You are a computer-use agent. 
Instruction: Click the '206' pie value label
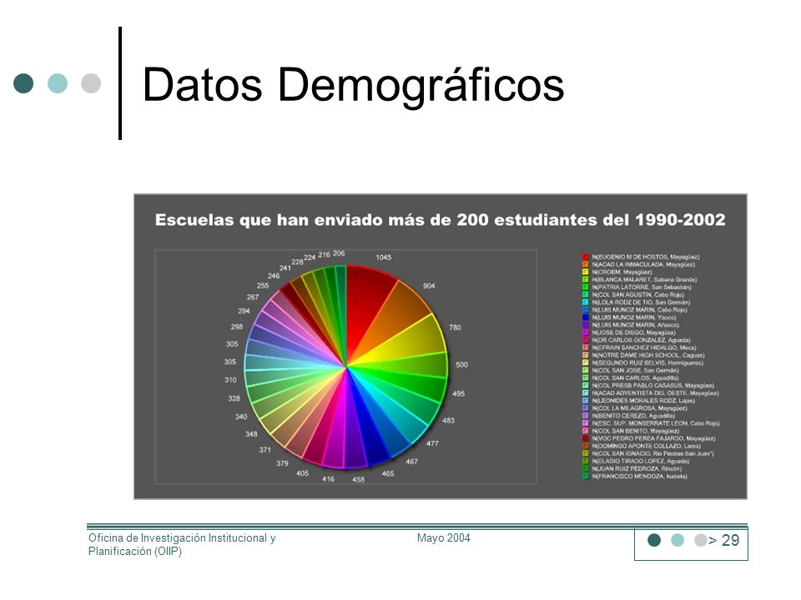click(x=339, y=253)
